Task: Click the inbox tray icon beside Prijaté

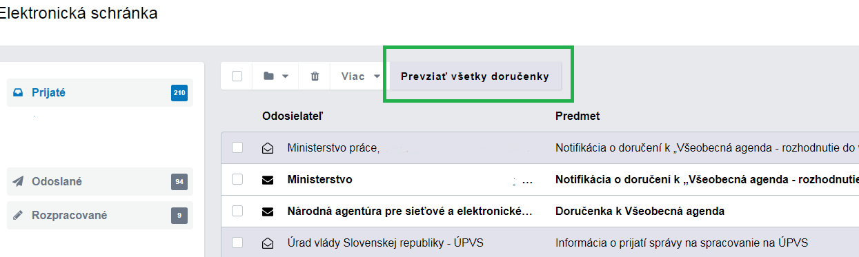Action: pos(19,92)
